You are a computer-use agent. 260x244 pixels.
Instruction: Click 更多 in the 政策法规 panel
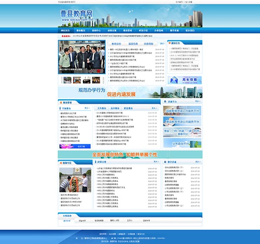[150, 163]
